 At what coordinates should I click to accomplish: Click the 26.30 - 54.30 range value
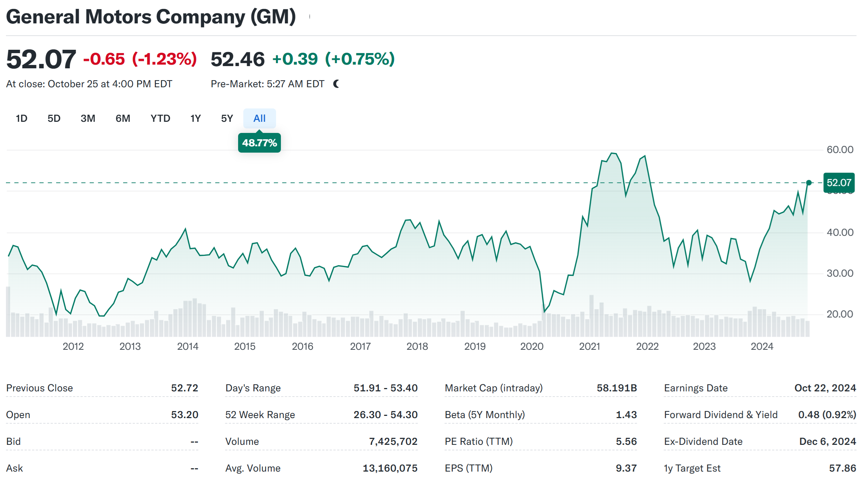(x=385, y=415)
